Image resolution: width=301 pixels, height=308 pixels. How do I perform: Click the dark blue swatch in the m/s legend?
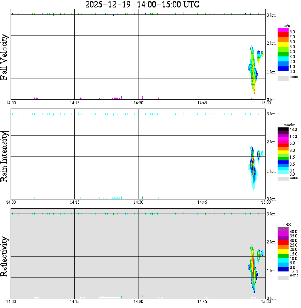pyautogui.click(x=283, y=68)
